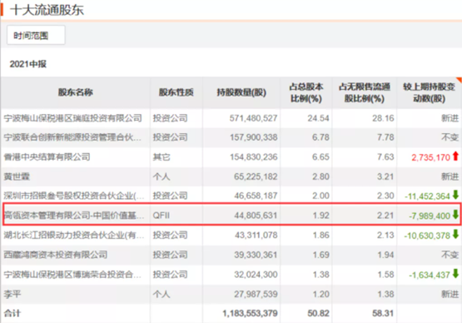Select the float ratio 28.16
This screenshot has height=323, width=462.
point(383,118)
